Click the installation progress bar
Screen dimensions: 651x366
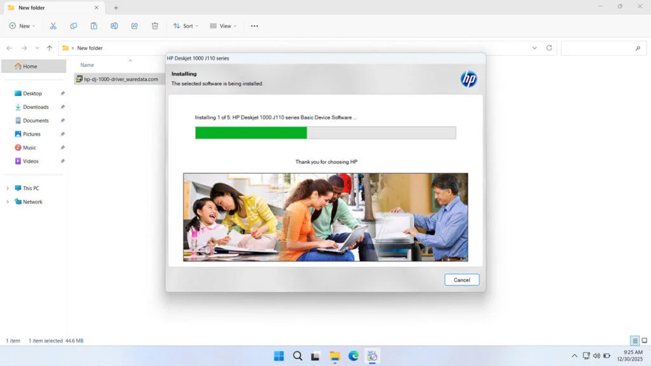click(324, 132)
